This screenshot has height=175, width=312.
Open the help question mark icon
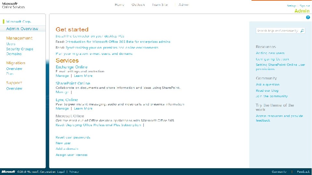click(308, 17)
